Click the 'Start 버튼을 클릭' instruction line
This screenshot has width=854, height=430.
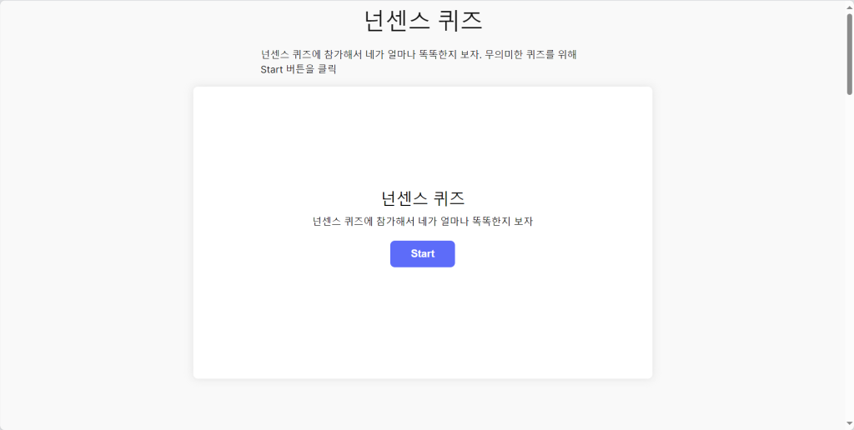click(298, 69)
